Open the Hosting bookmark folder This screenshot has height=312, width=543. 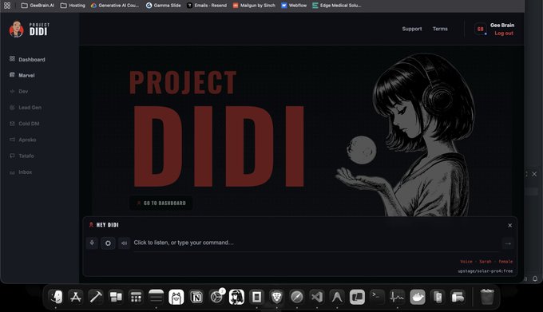(x=73, y=6)
